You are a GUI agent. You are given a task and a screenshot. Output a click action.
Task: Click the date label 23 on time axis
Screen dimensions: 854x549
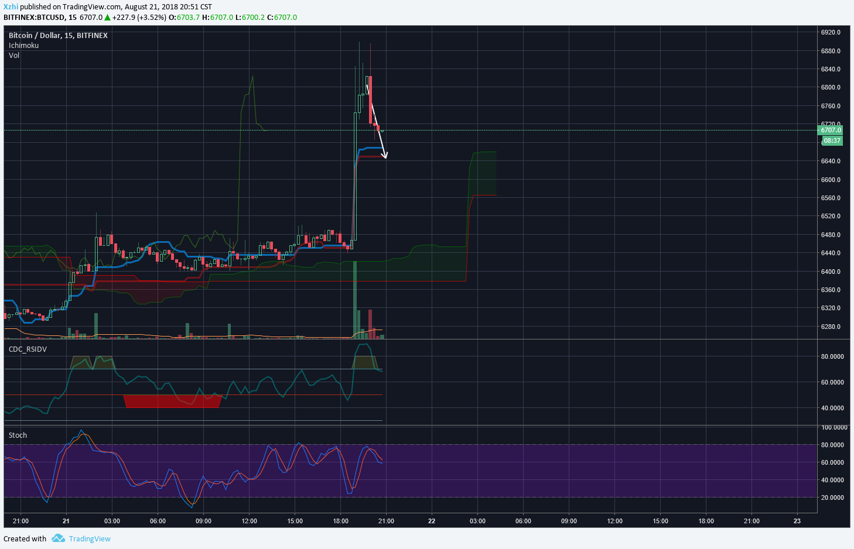797,521
